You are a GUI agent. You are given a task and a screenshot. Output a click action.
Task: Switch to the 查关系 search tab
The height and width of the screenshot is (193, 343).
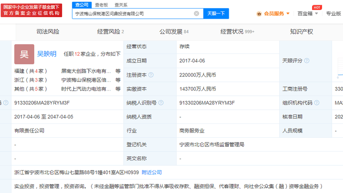pos(121,5)
